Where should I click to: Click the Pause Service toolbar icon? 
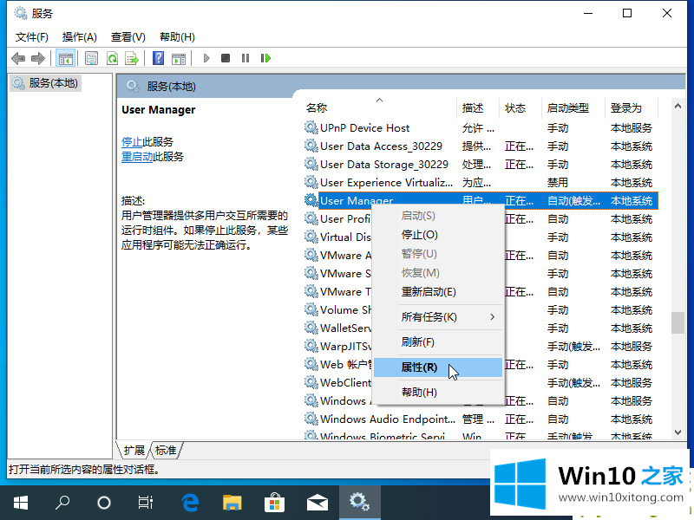[246, 58]
